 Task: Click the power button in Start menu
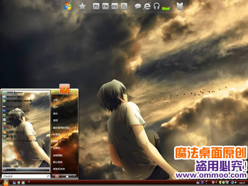57,177
